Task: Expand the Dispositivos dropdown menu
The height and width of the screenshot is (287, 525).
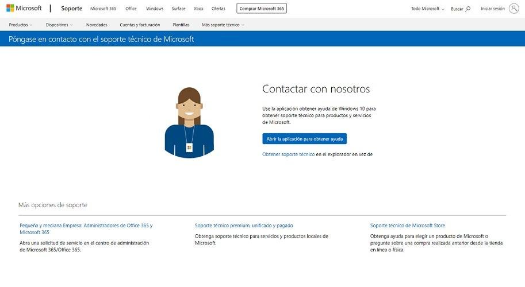Action: (59, 25)
